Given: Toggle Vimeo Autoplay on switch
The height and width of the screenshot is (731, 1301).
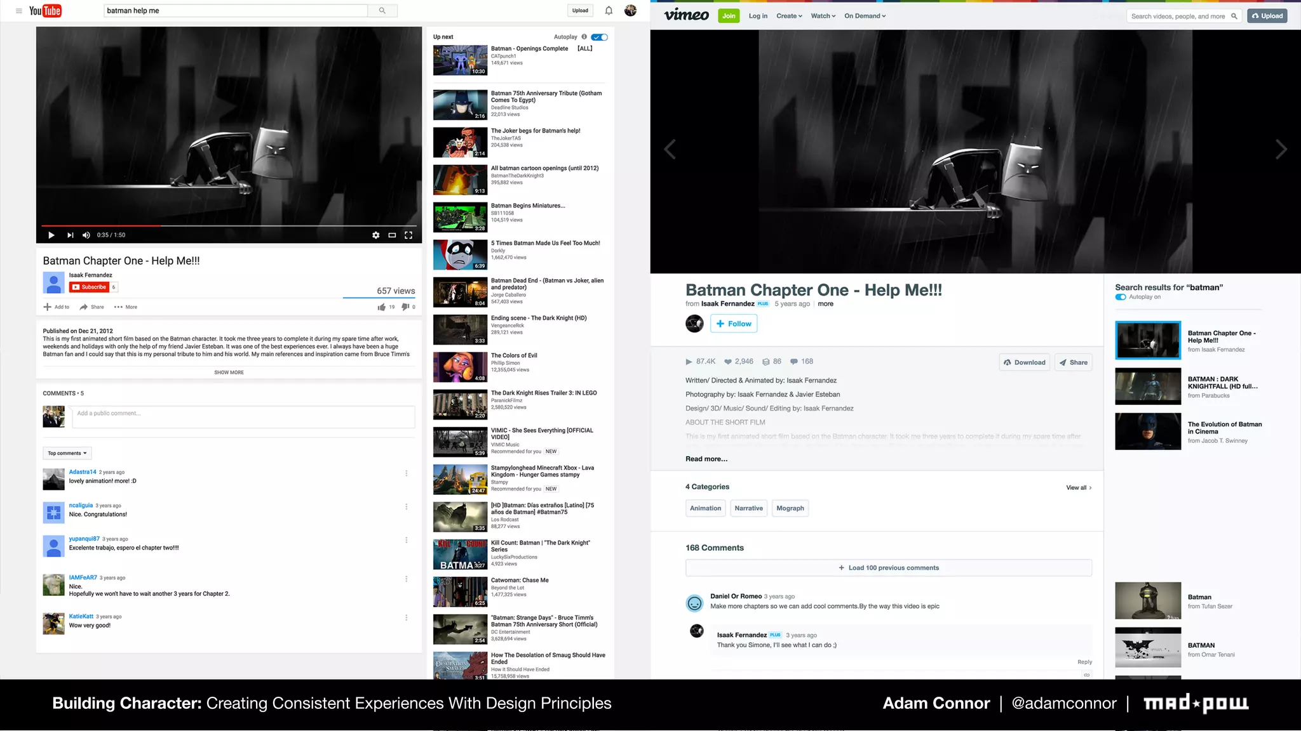Looking at the screenshot, I should pos(1121,297).
